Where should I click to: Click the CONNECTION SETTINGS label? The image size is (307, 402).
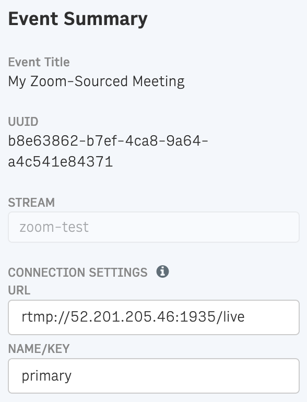click(78, 273)
